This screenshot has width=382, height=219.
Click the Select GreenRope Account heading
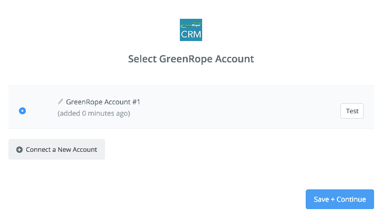191,59
